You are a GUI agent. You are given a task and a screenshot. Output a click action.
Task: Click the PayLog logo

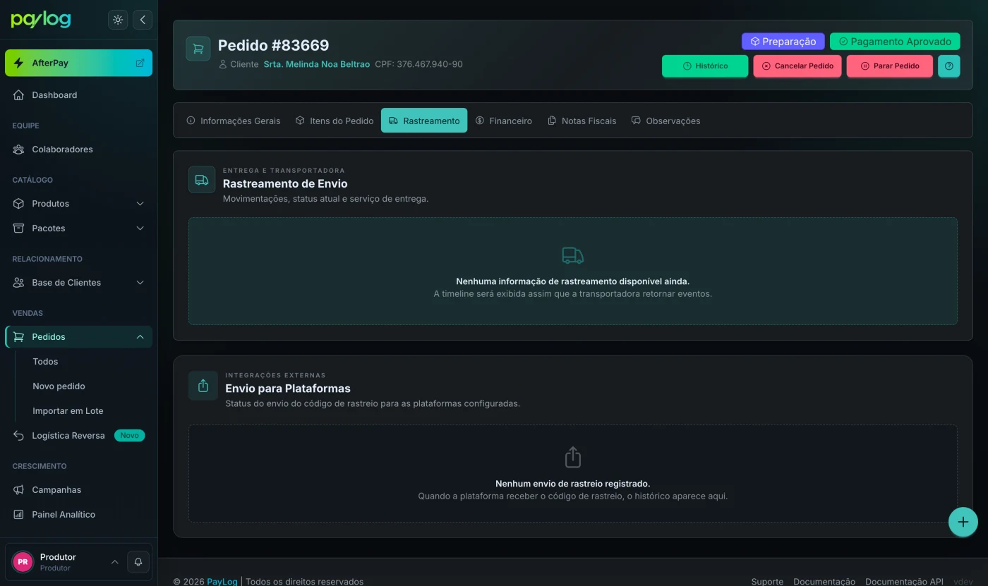41,20
